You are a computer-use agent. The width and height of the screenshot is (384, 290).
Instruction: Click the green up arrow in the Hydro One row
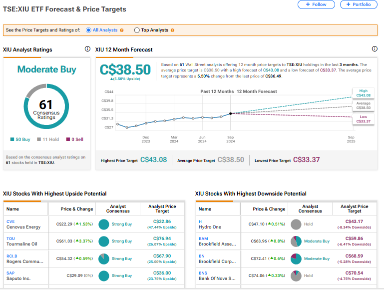coord(269,224)
